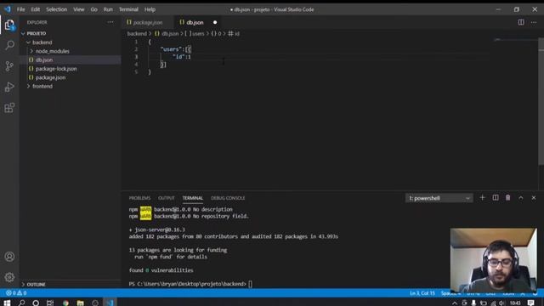
Task: Open the Run and Debug view
Action: click(x=9, y=87)
